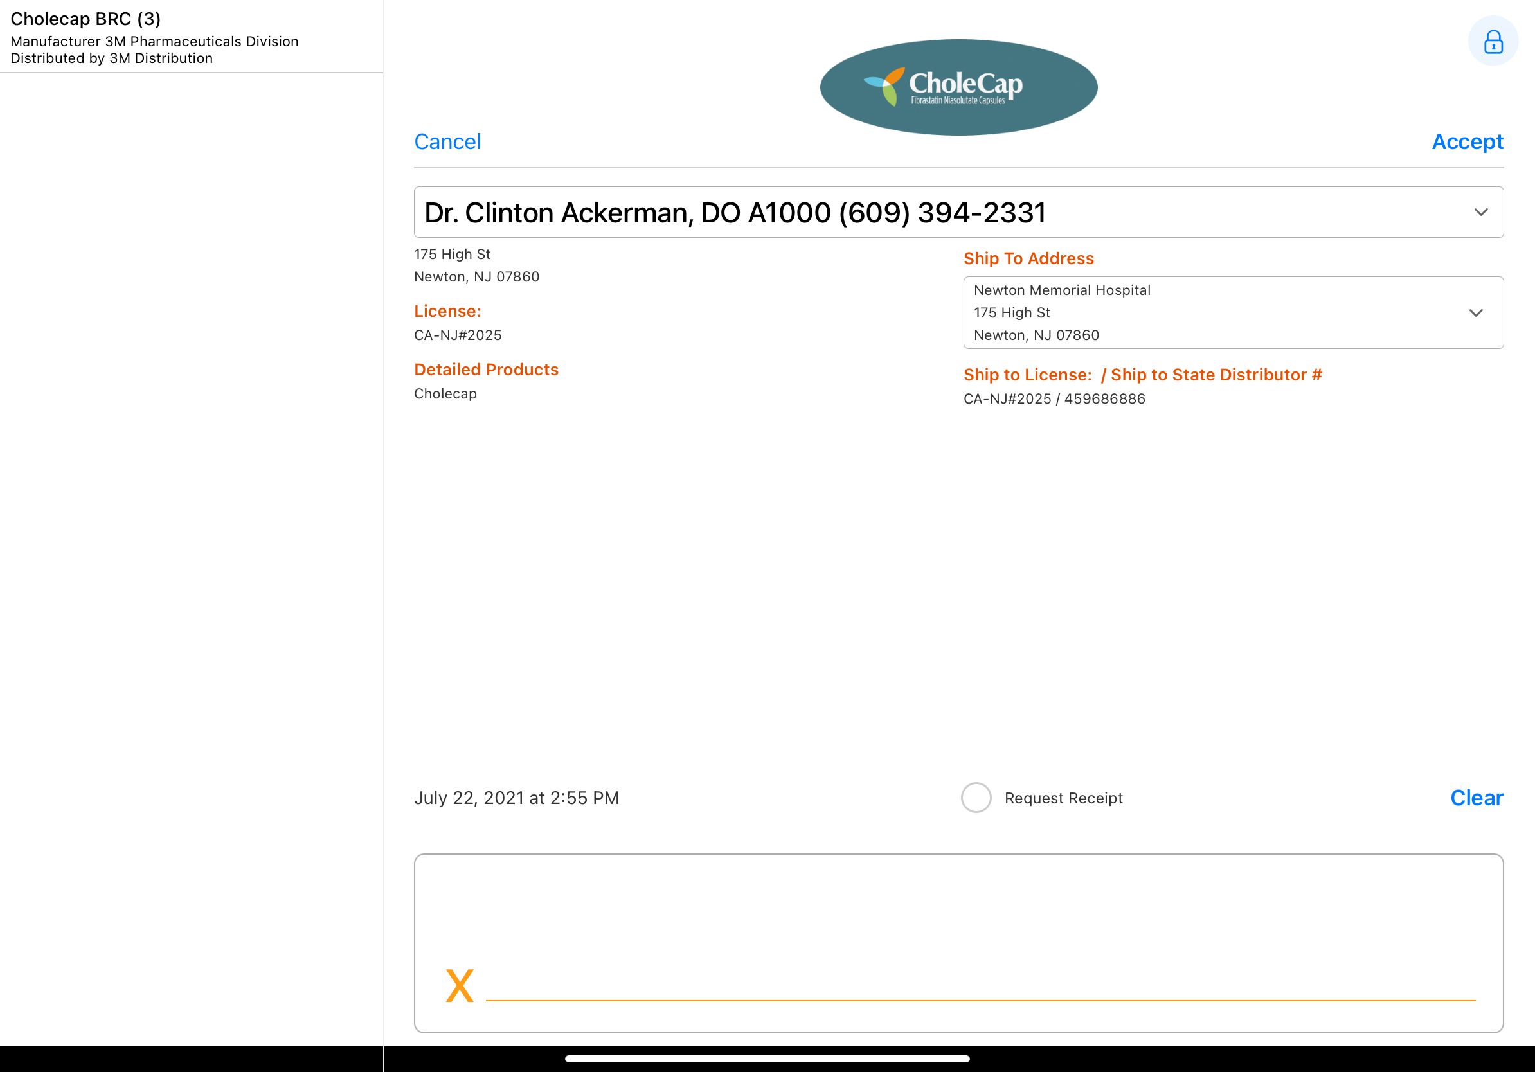
Task: Cancel the current signature request
Action: coord(447,141)
